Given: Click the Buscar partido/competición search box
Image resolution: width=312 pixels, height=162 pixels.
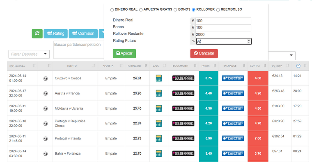Looking at the screenshot, I should [x=79, y=50].
